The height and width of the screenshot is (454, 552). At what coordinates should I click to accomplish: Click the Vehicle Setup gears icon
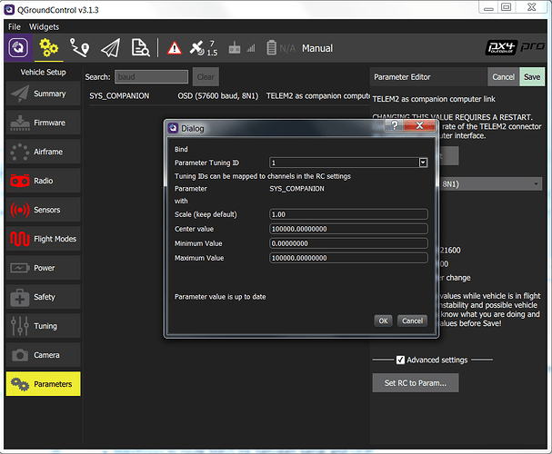pyautogui.click(x=49, y=48)
